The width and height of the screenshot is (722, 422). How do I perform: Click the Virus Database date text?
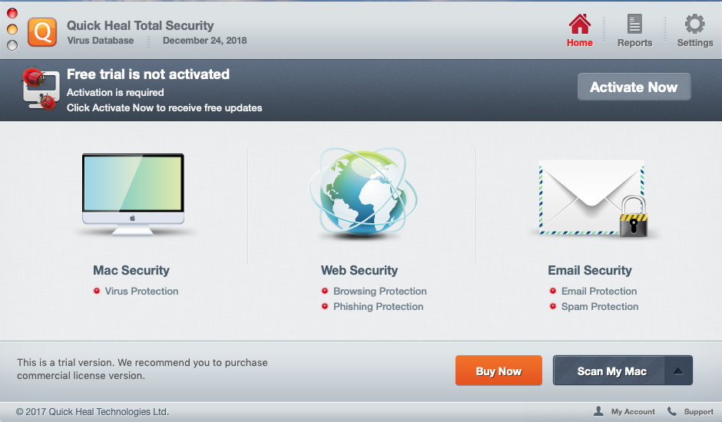[x=204, y=41]
